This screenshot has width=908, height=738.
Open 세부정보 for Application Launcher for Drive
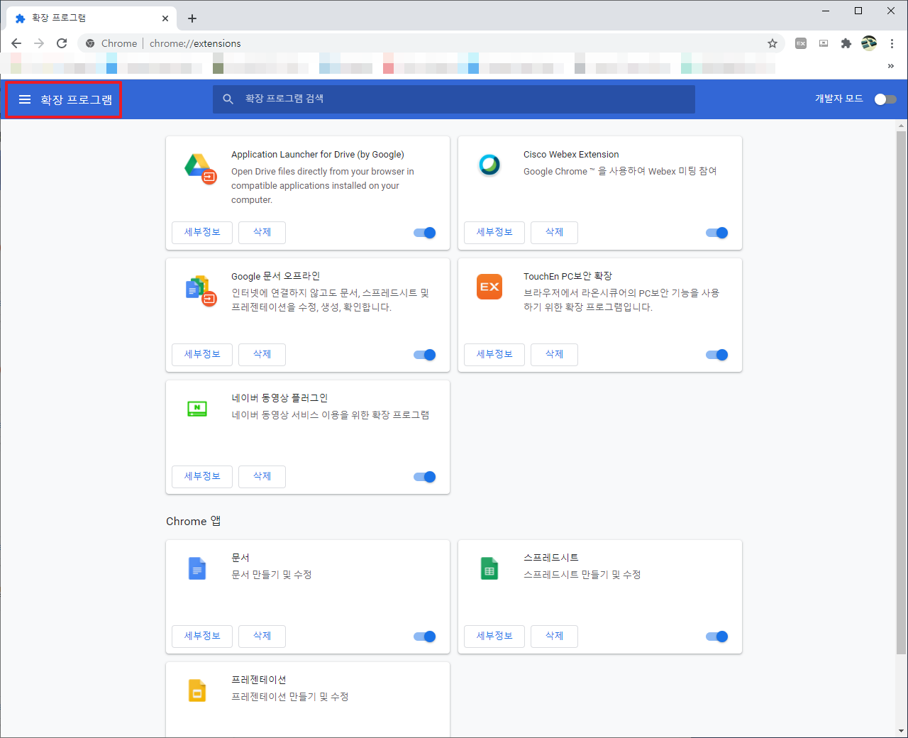(x=202, y=233)
